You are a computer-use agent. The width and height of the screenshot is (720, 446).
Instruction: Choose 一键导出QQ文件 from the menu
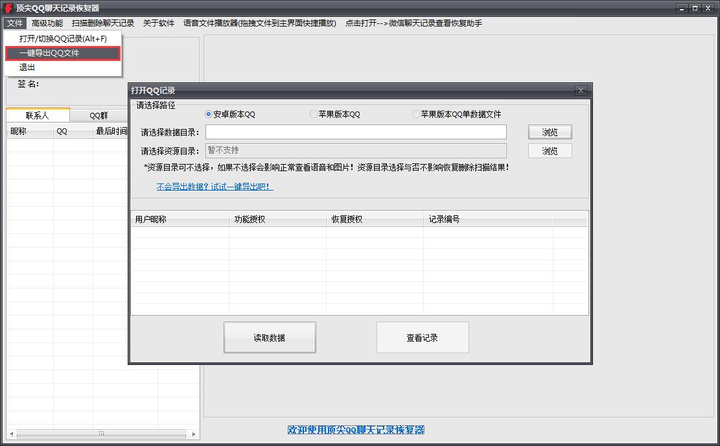63,53
